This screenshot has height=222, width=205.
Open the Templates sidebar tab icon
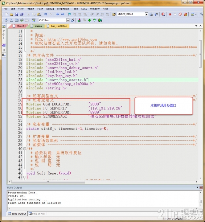click(x=4, y=55)
